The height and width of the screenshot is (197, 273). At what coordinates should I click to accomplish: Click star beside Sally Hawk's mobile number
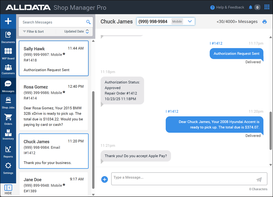pos(64,54)
